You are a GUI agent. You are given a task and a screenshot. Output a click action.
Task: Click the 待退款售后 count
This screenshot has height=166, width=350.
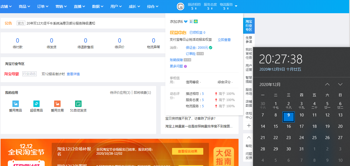[86, 41]
